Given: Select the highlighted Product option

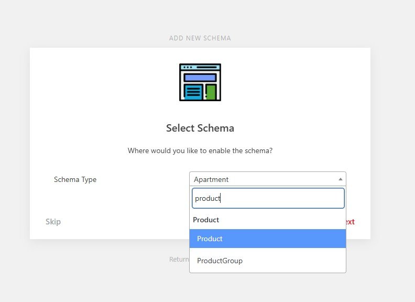Looking at the screenshot, I should pos(267,239).
